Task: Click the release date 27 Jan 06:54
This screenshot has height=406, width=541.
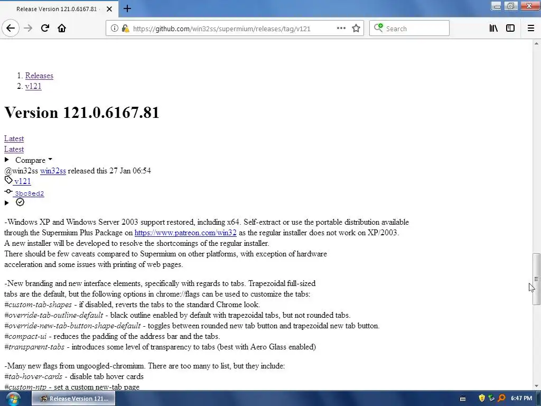Action: click(x=130, y=171)
